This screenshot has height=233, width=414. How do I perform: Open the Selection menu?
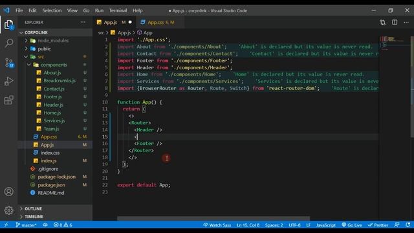click(x=52, y=10)
